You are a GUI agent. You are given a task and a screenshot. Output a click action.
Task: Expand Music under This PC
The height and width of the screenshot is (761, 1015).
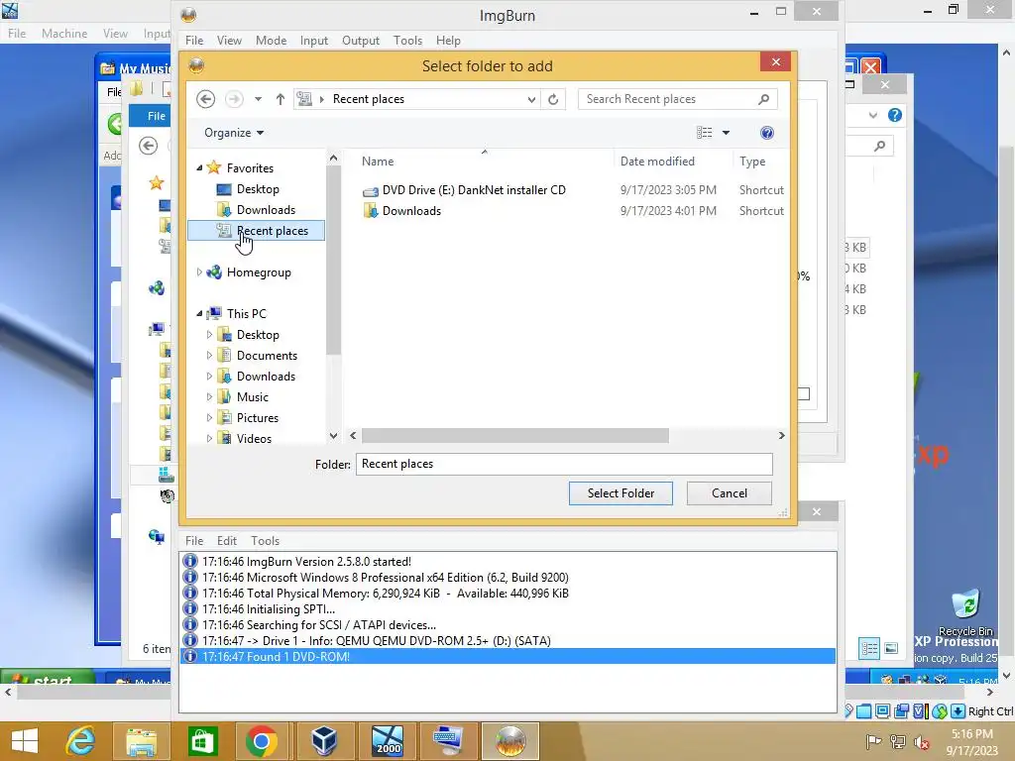pyautogui.click(x=209, y=396)
